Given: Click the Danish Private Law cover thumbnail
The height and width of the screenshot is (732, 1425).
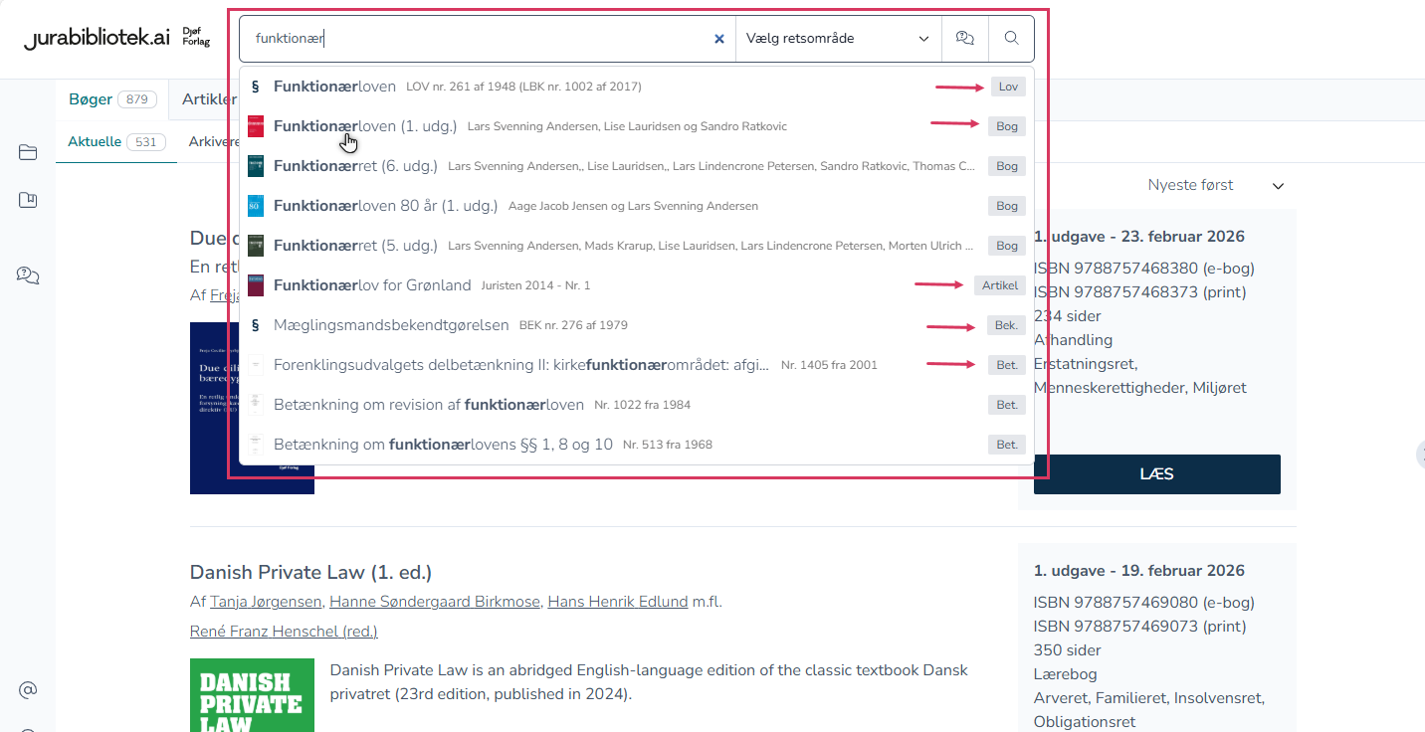Looking at the screenshot, I should pyautogui.click(x=252, y=694).
